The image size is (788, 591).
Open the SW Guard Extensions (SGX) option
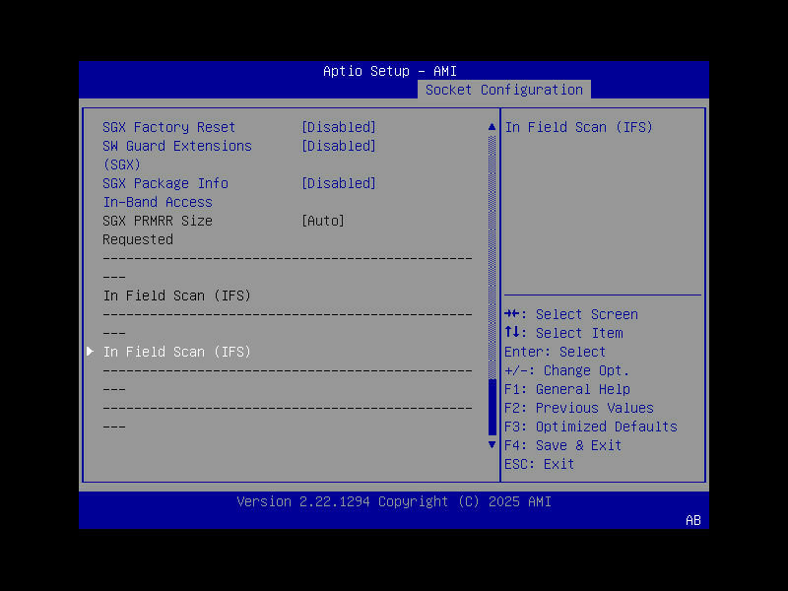(x=177, y=145)
